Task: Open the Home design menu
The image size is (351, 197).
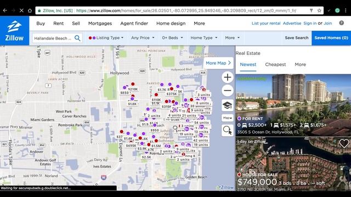Action: coord(171,23)
